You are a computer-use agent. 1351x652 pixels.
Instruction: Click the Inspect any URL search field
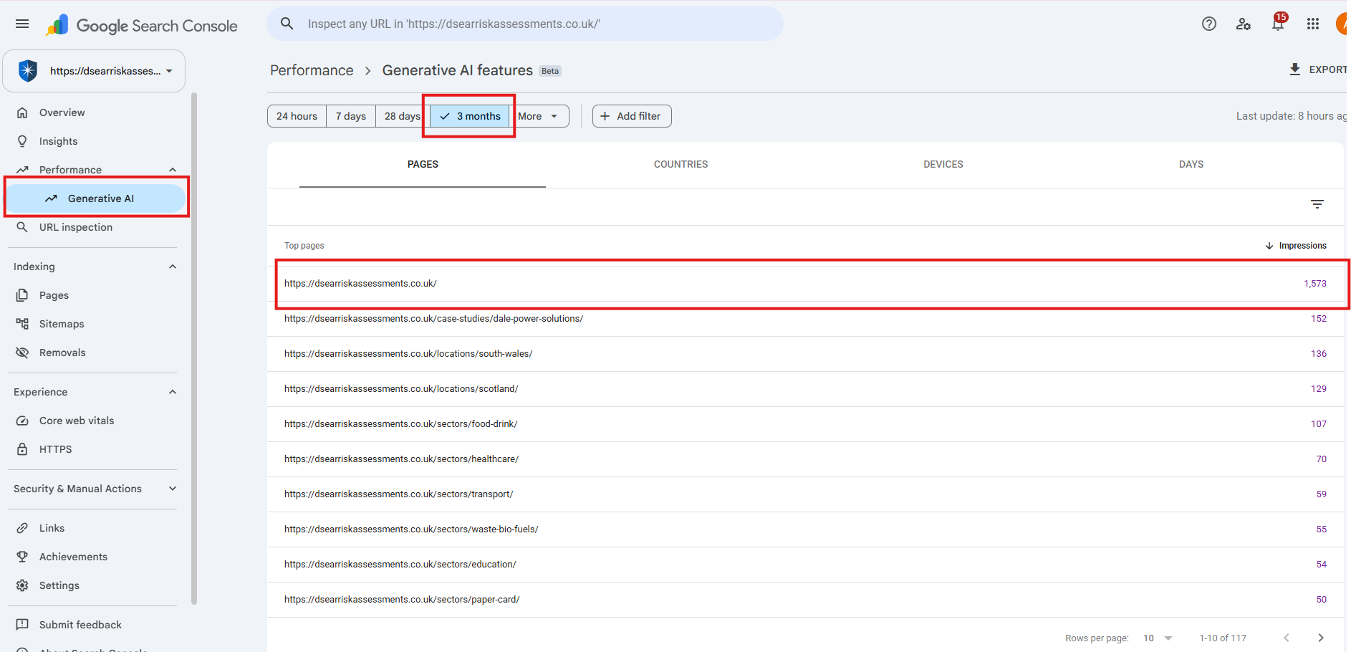coord(525,24)
